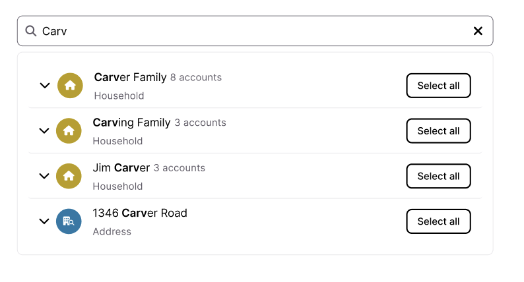Select all accounts for Carving Family
The width and height of the screenshot is (524, 282).
[438, 131]
